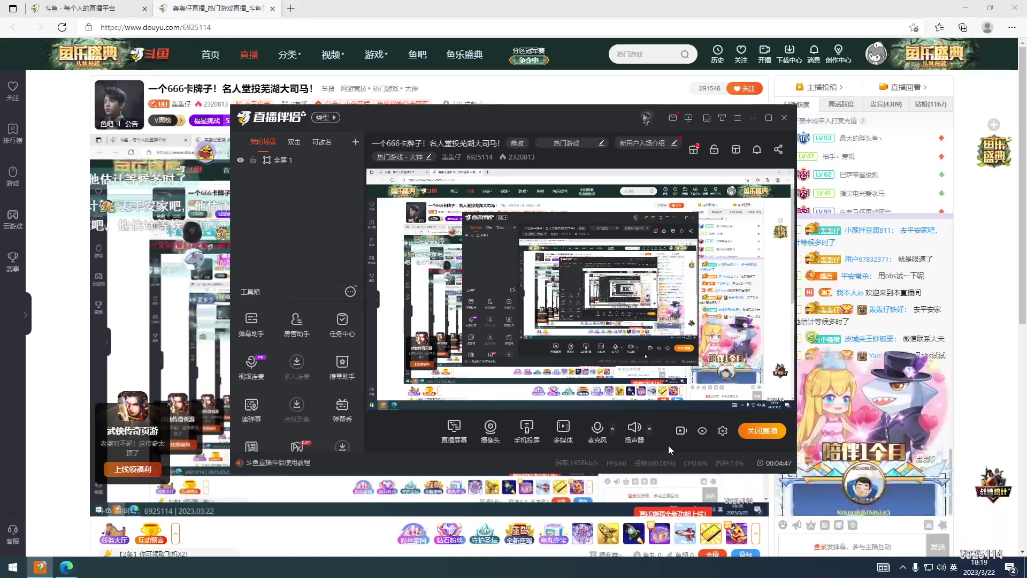This screenshot has width=1027, height=578.
Task: Open the Windows Start menu
Action: [x=13, y=567]
